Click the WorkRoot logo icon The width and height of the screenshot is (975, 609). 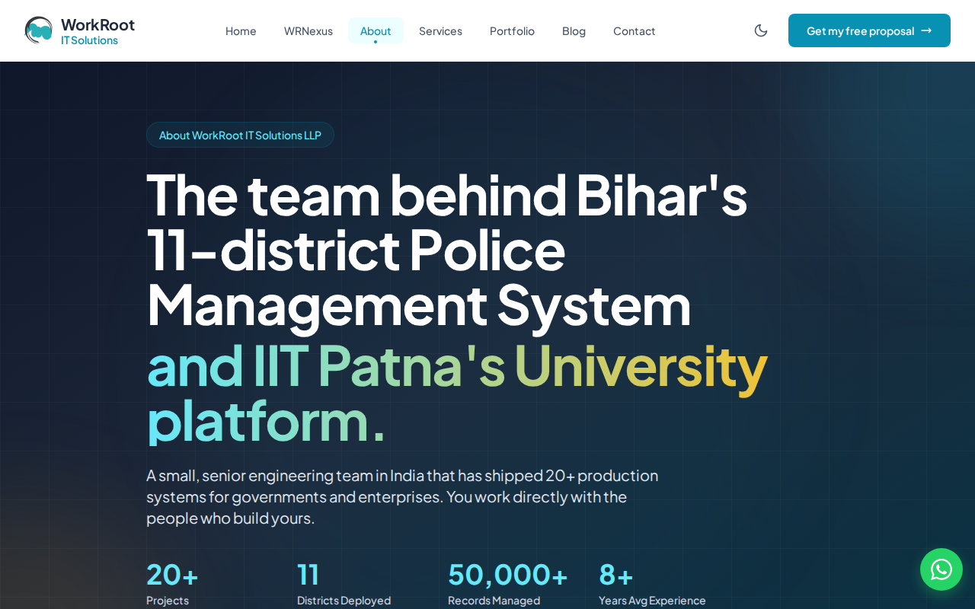tap(39, 30)
